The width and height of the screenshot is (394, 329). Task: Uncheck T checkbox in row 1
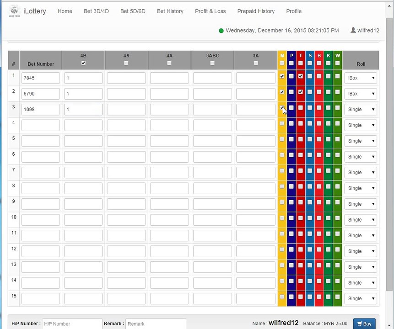[x=301, y=76]
